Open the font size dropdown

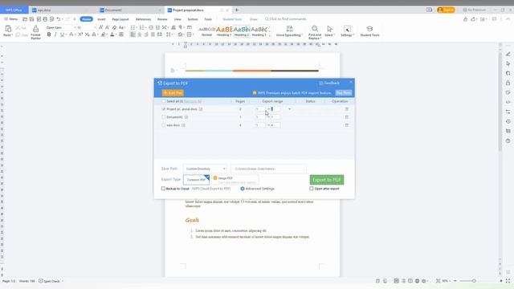point(95,27)
